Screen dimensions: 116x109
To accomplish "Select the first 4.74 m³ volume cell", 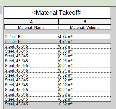I will [x=85, y=37].
